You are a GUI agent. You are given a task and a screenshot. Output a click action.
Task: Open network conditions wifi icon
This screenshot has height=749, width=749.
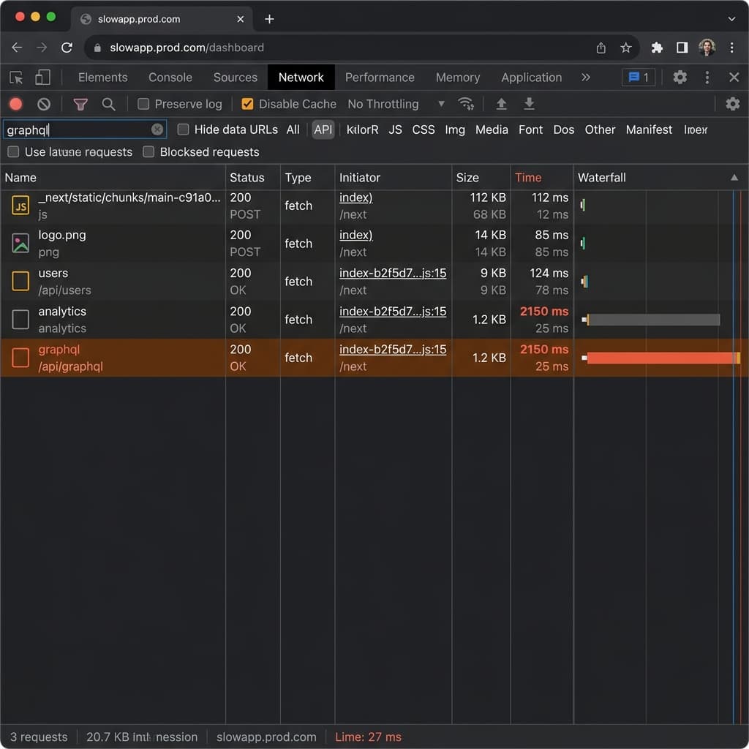[x=466, y=104]
